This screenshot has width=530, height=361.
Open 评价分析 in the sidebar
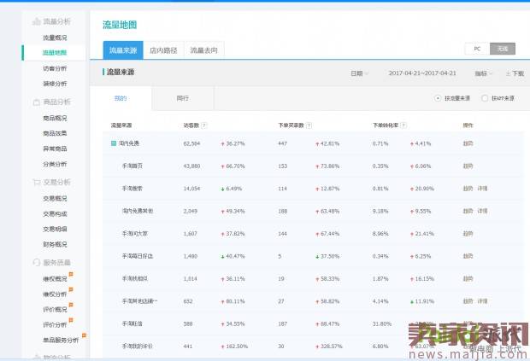pyautogui.click(x=55, y=325)
